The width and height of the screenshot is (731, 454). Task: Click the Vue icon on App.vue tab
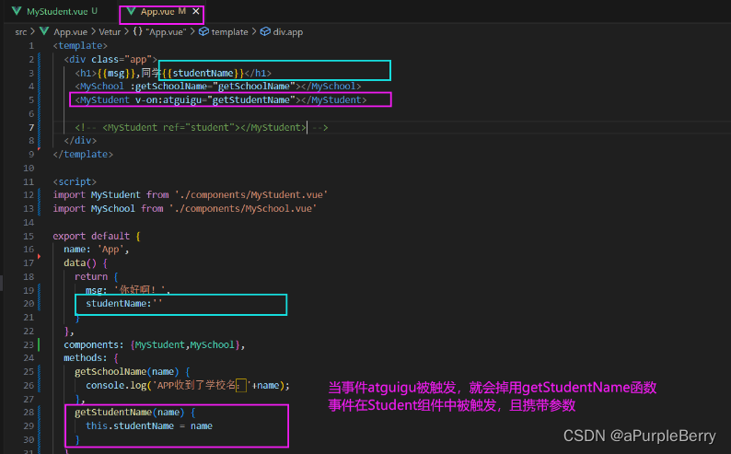coord(131,11)
